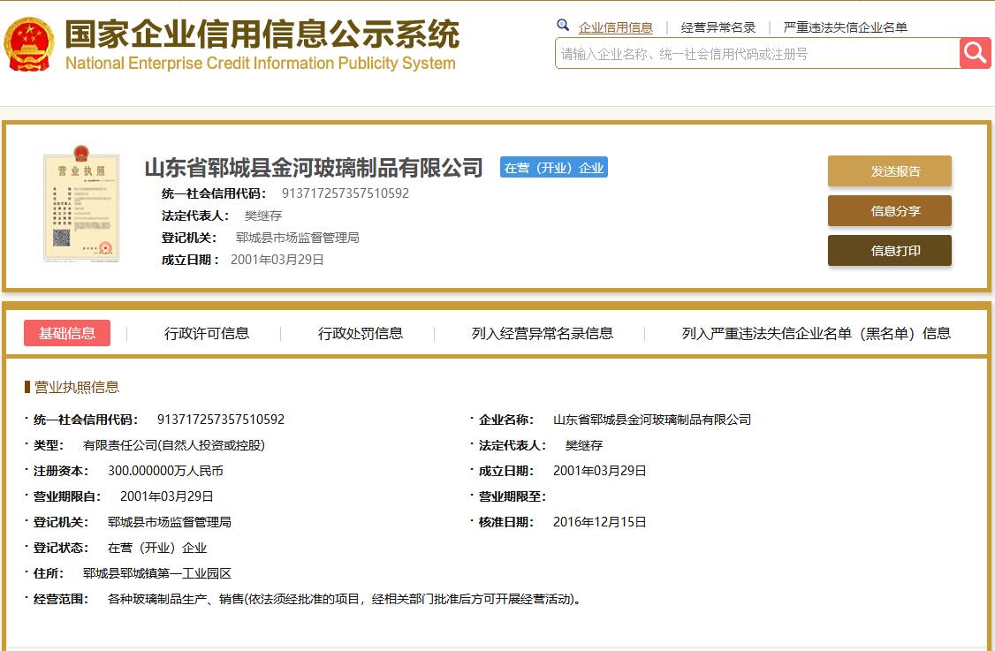995x651 pixels.
Task: Click legal representative 樊继存 in header
Action: [x=262, y=216]
